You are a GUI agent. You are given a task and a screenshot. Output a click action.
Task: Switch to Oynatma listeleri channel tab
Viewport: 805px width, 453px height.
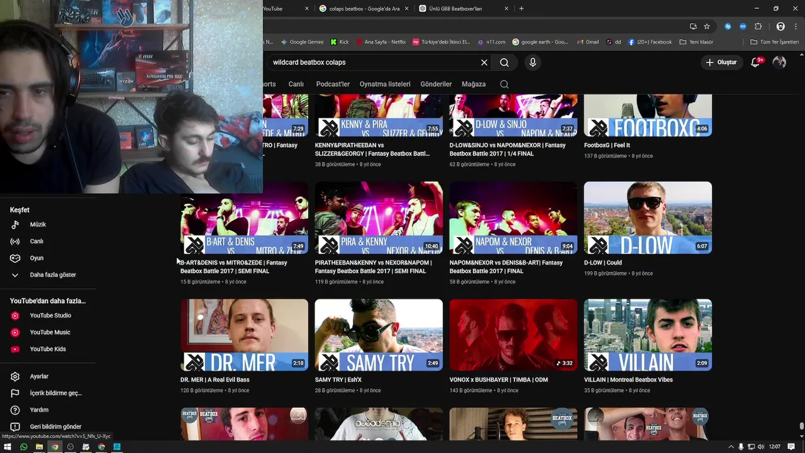coord(385,84)
